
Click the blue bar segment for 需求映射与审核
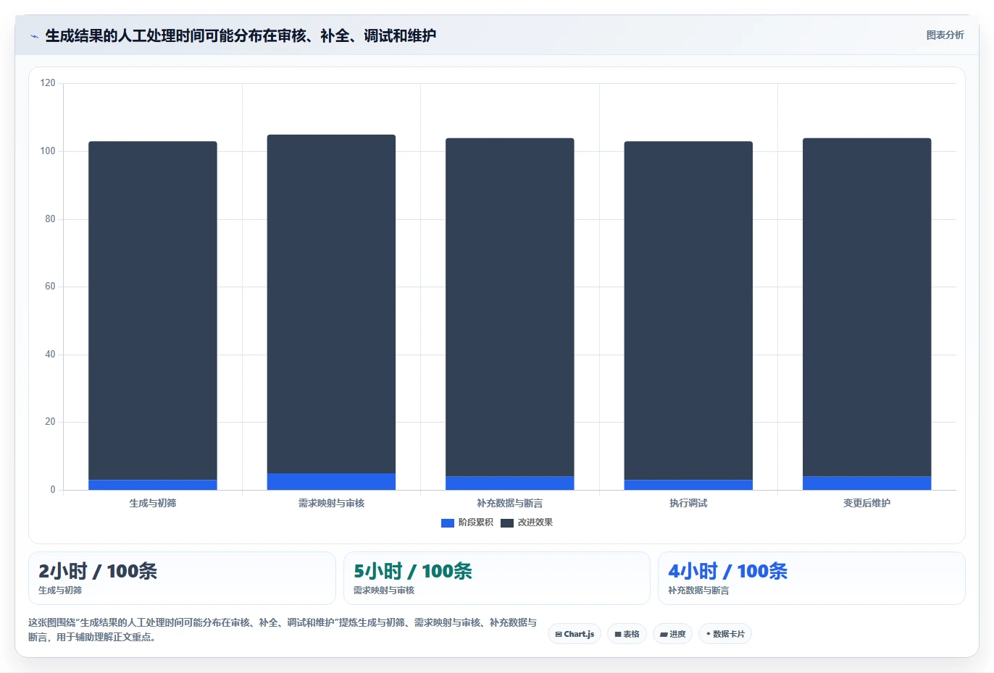click(331, 482)
